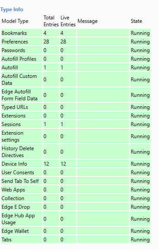
Task: Click the Edge Wallet row label
Action: (x=15, y=231)
